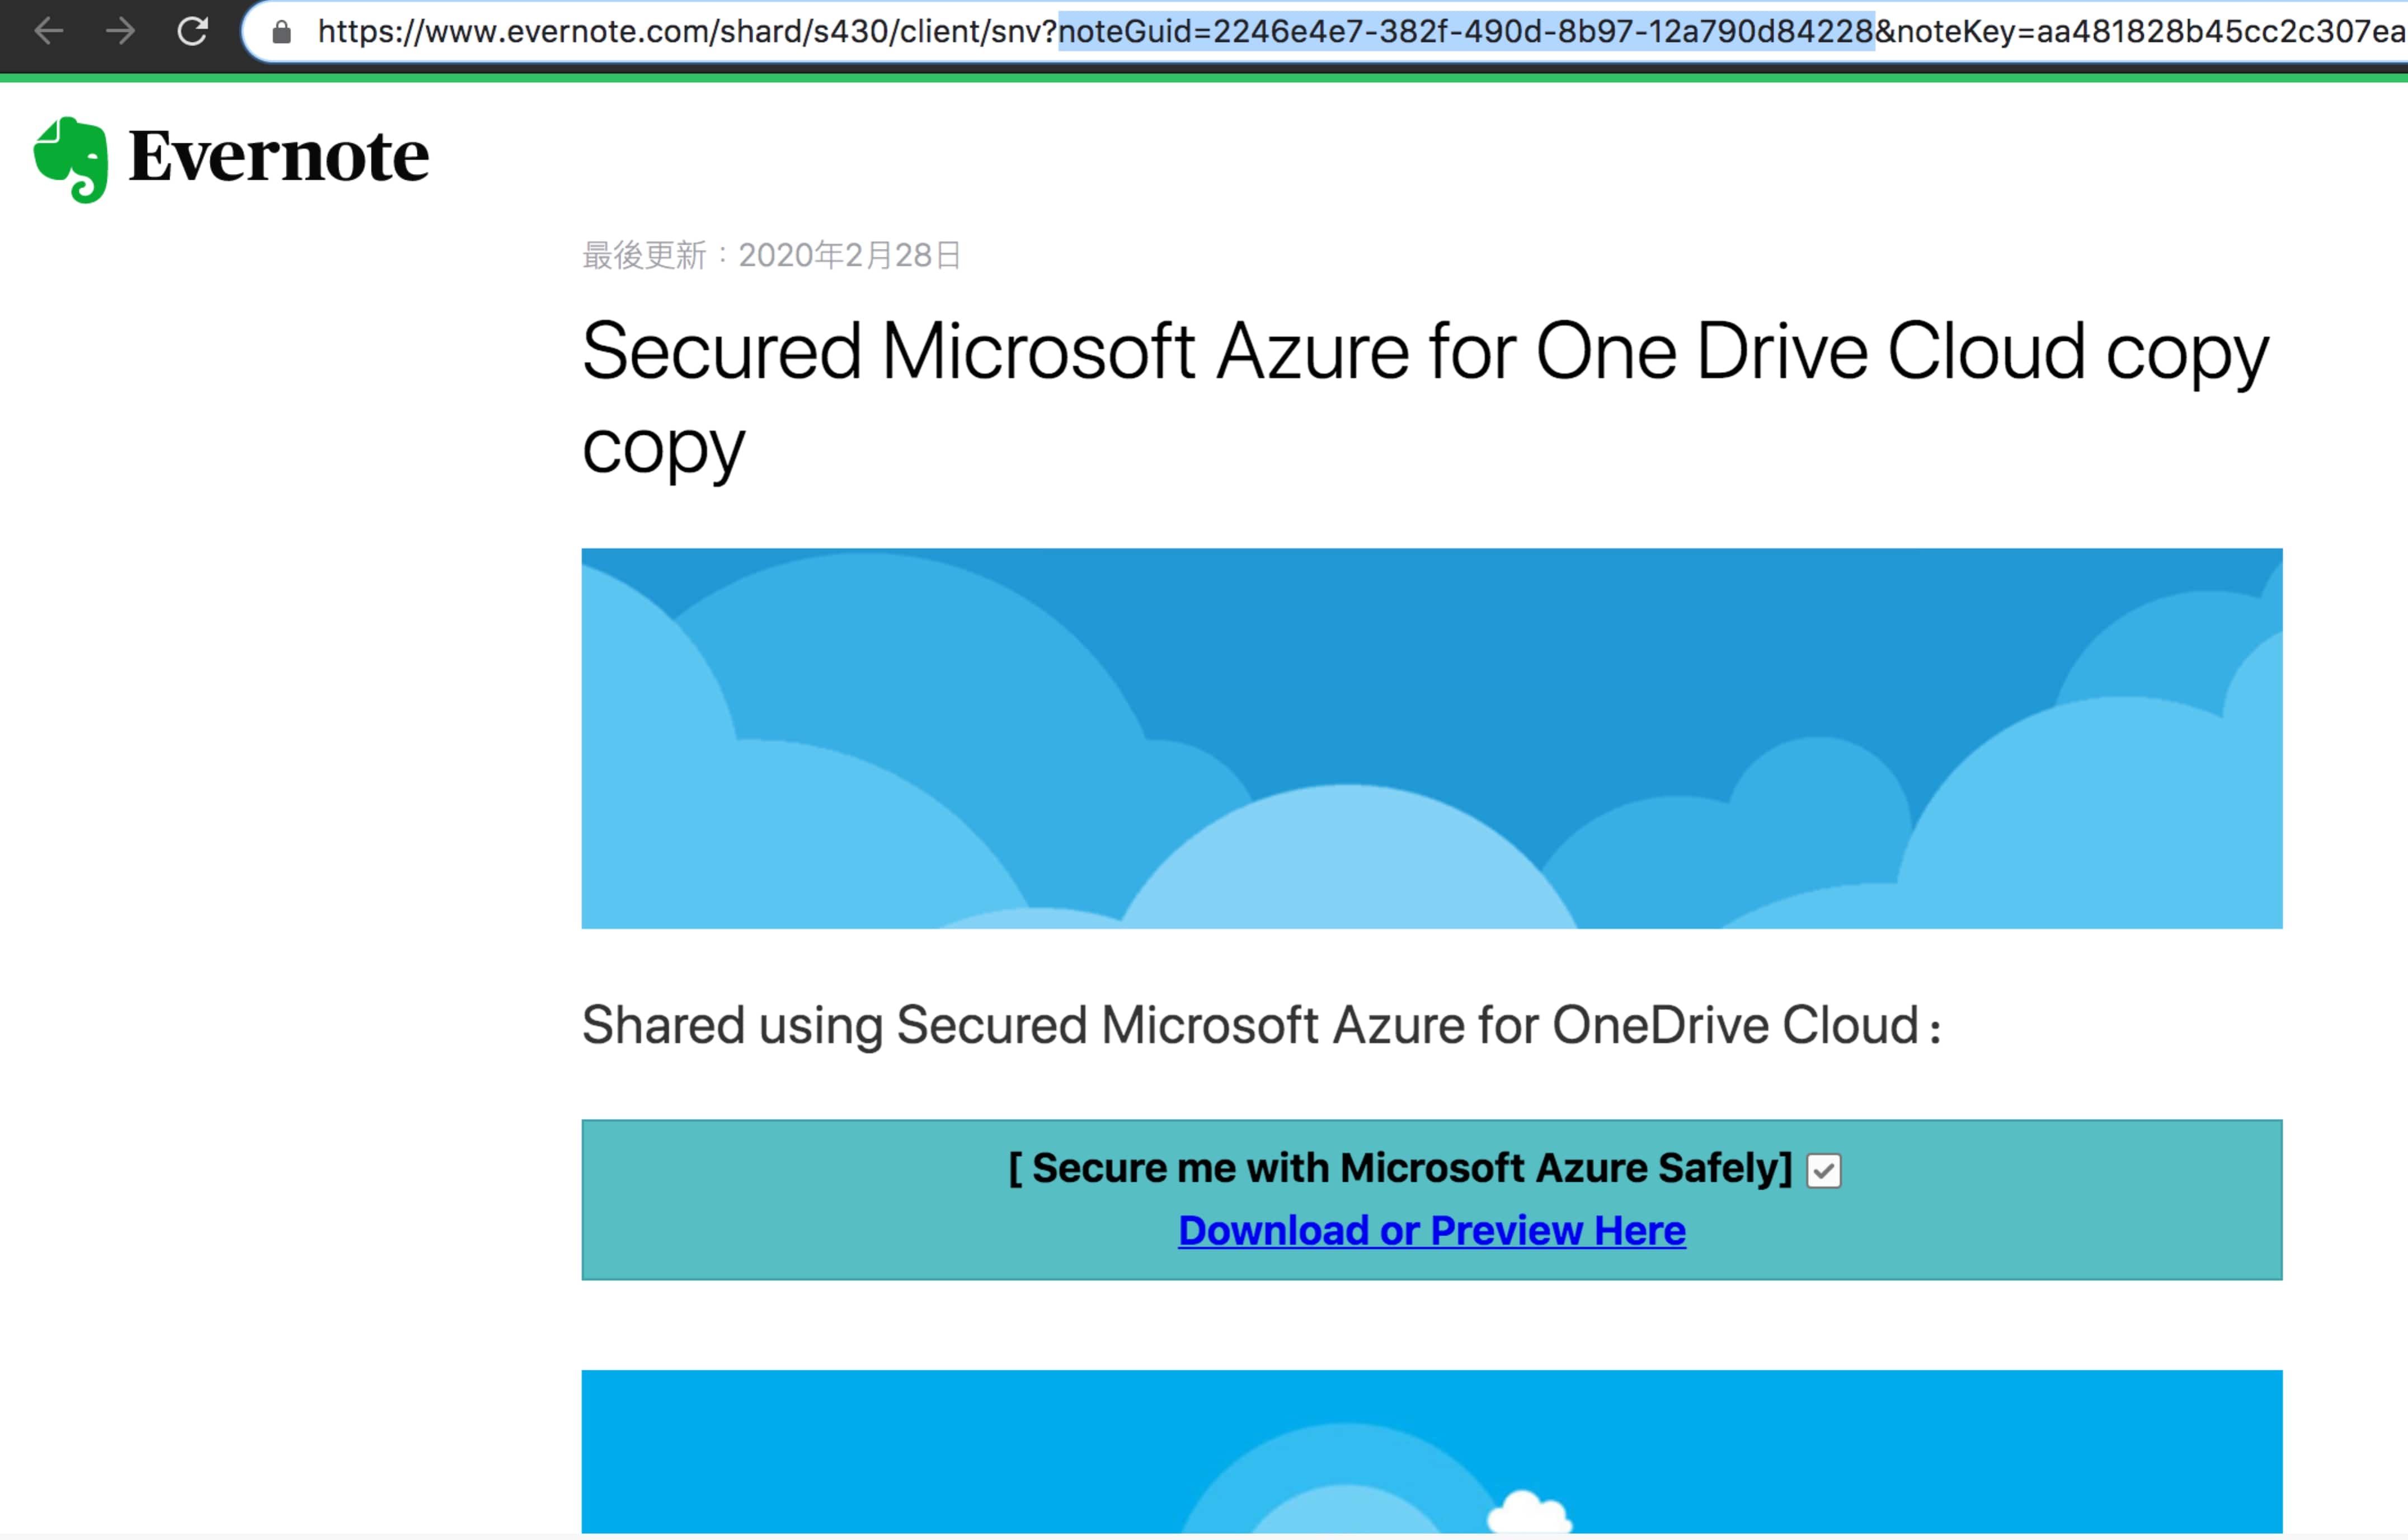This screenshot has width=2408, height=1540.
Task: Open the Download or Preview Here link
Action: pyautogui.click(x=1431, y=1230)
